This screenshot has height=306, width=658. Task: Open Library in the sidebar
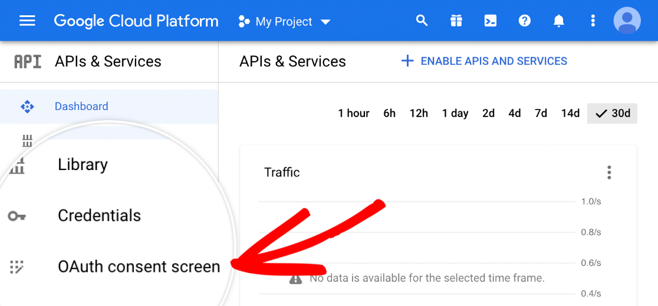point(83,165)
